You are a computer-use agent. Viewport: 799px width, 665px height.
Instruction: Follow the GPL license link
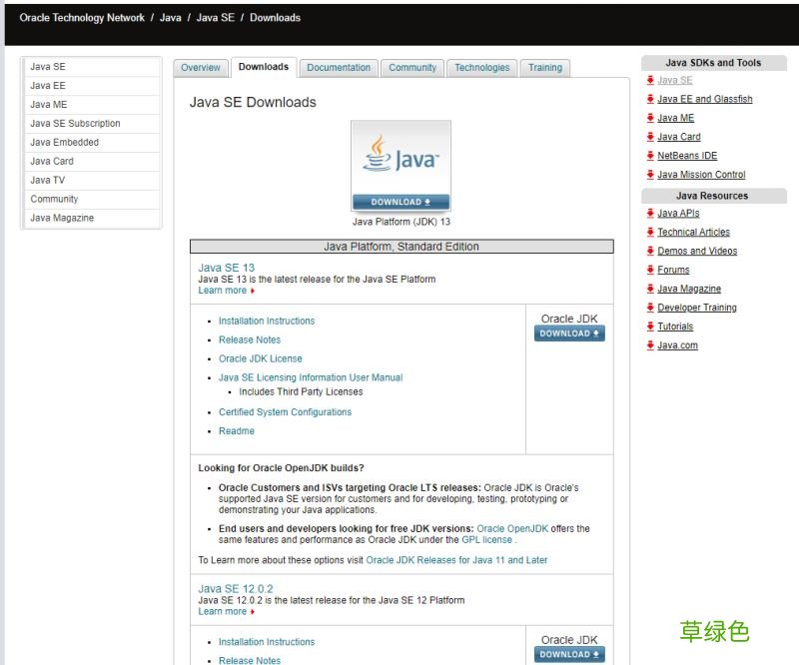(486, 540)
